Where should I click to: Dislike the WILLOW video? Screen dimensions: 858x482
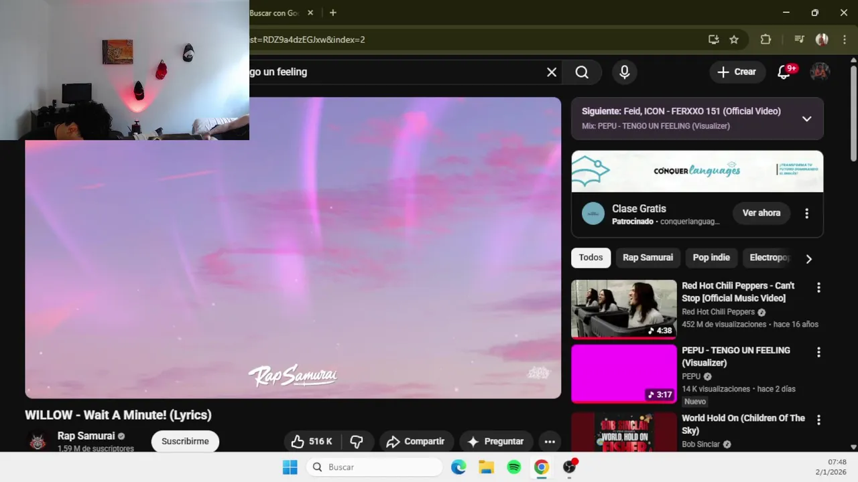[x=357, y=441]
